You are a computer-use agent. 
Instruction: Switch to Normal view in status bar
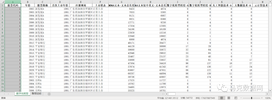coord(222,98)
